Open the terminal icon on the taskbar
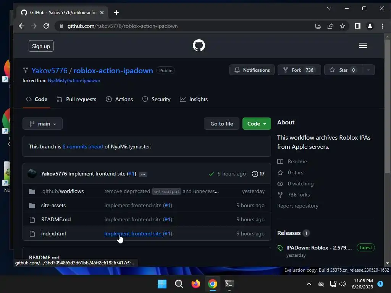This screenshot has width=391, height=293. pos(229,284)
